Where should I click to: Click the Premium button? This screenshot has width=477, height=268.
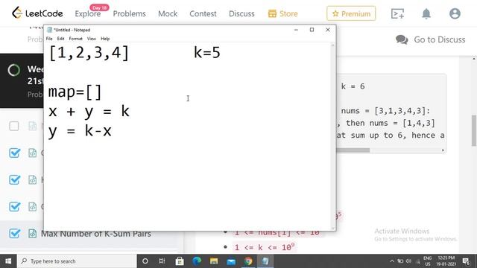click(351, 13)
